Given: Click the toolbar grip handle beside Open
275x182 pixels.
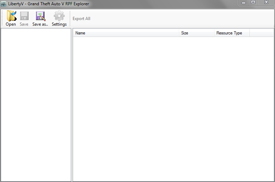Looking at the screenshot, I should pos(3,18).
